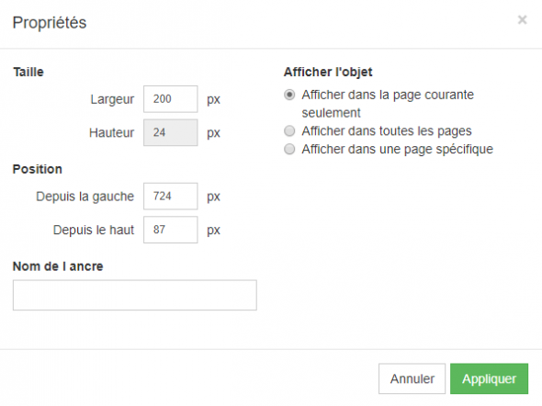Choose Afficher dans une page spécifique option
Image resolution: width=542 pixels, height=406 pixels.
pos(289,150)
